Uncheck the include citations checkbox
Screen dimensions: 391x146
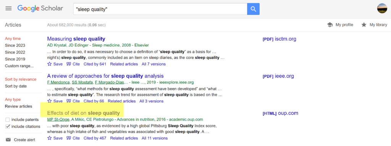click(x=8, y=127)
